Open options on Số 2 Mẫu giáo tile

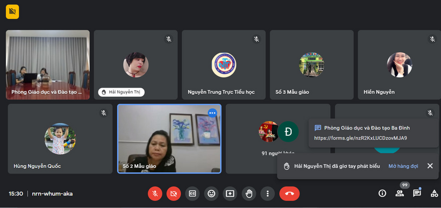(212, 113)
